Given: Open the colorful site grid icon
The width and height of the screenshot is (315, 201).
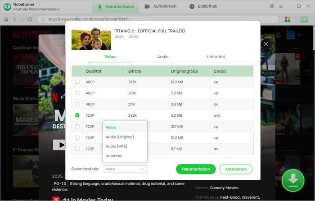Looking at the screenshot, I should coord(288,19).
